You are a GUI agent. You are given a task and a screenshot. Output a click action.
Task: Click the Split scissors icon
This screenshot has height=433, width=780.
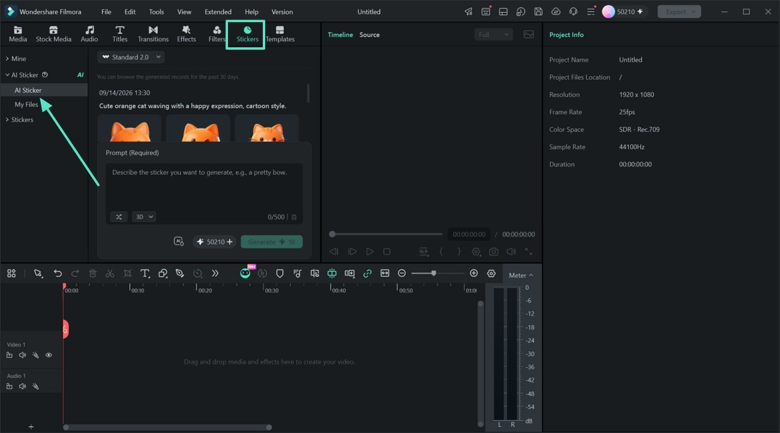[110, 273]
